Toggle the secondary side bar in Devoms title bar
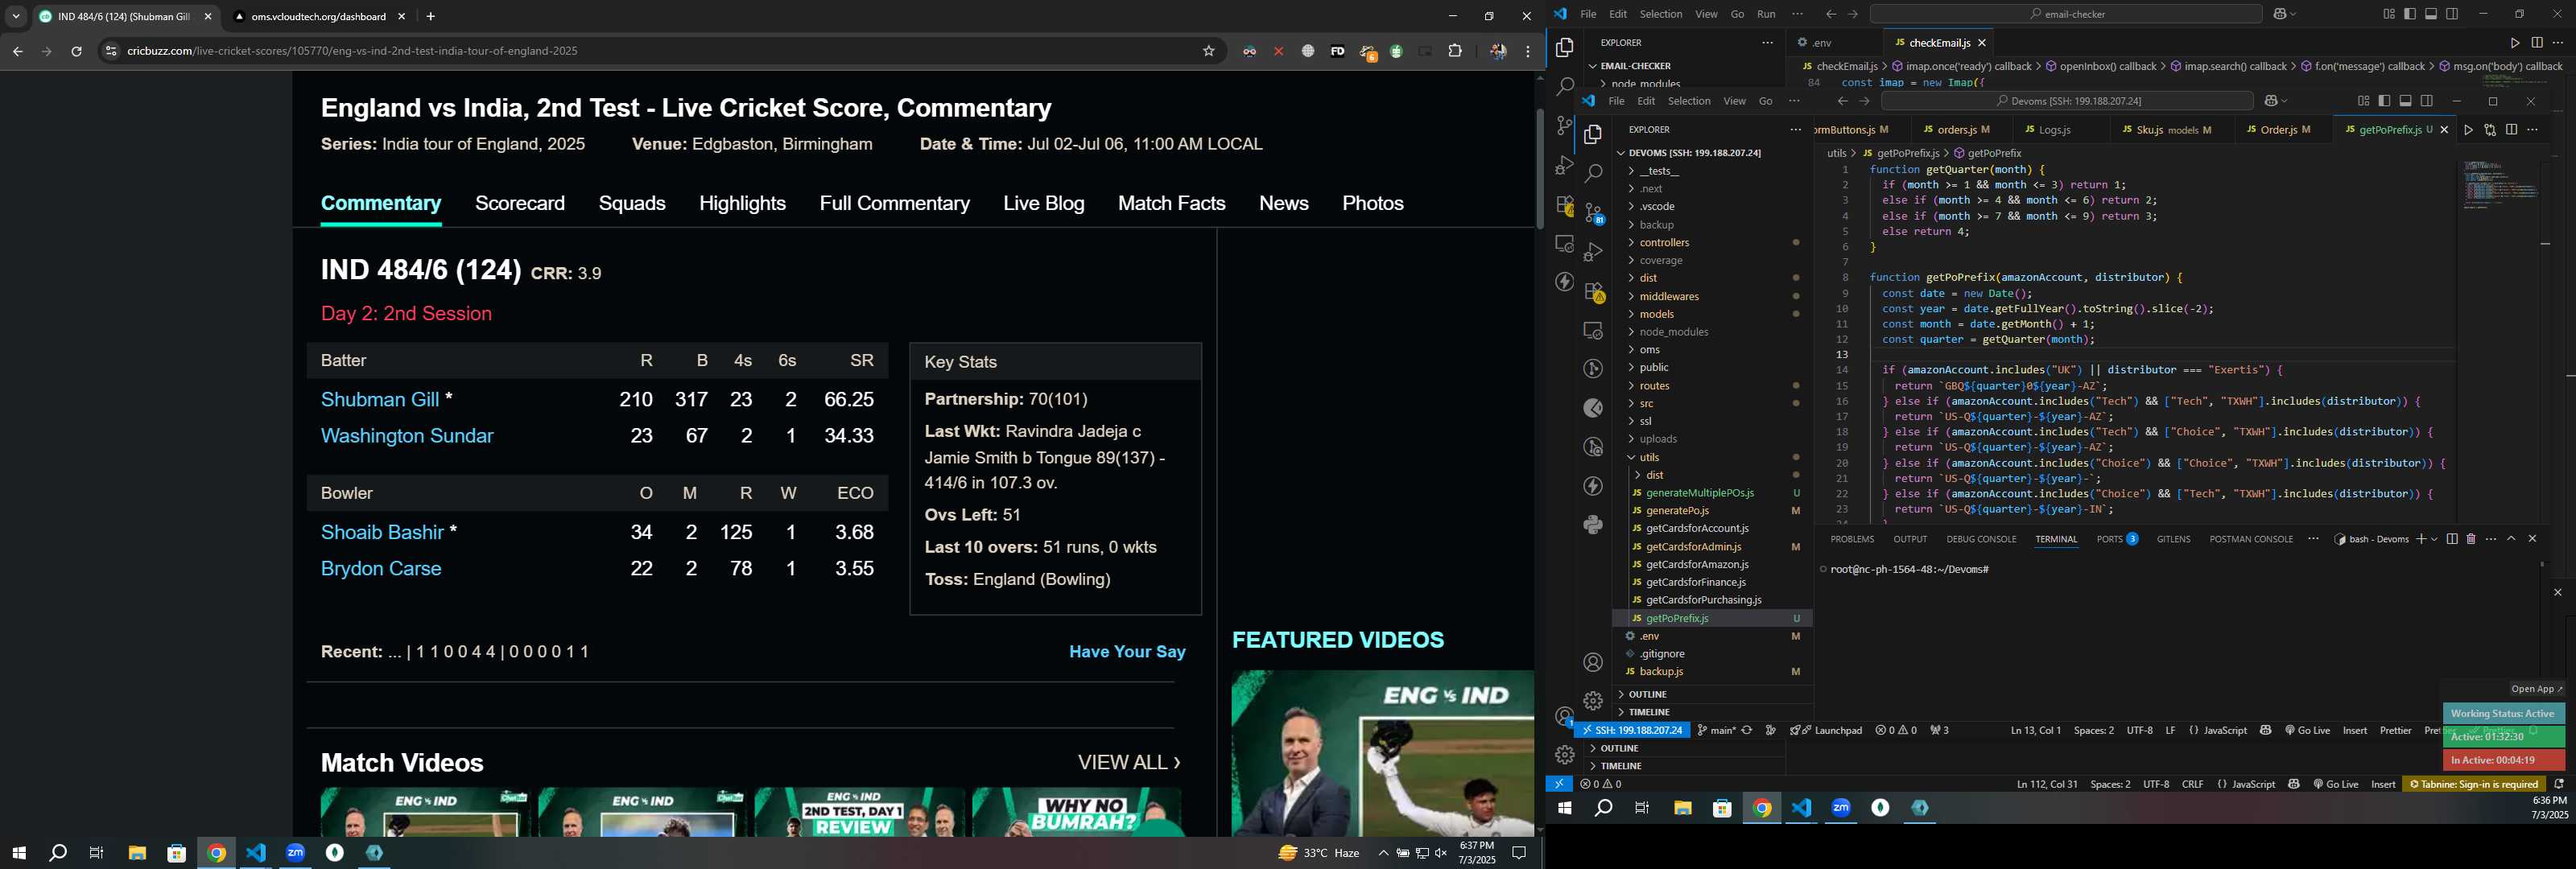 pyautogui.click(x=2427, y=101)
